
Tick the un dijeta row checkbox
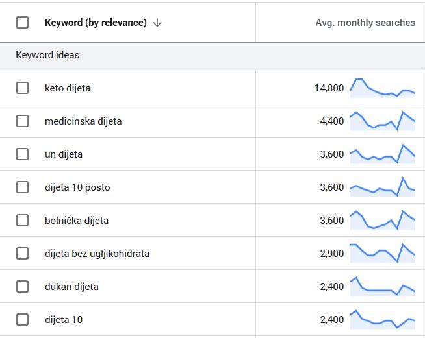[22, 154]
